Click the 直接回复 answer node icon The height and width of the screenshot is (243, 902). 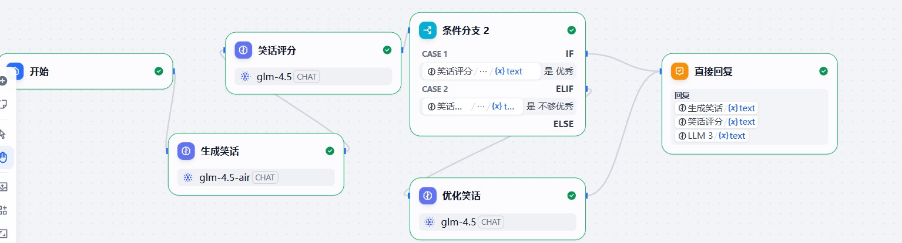680,71
